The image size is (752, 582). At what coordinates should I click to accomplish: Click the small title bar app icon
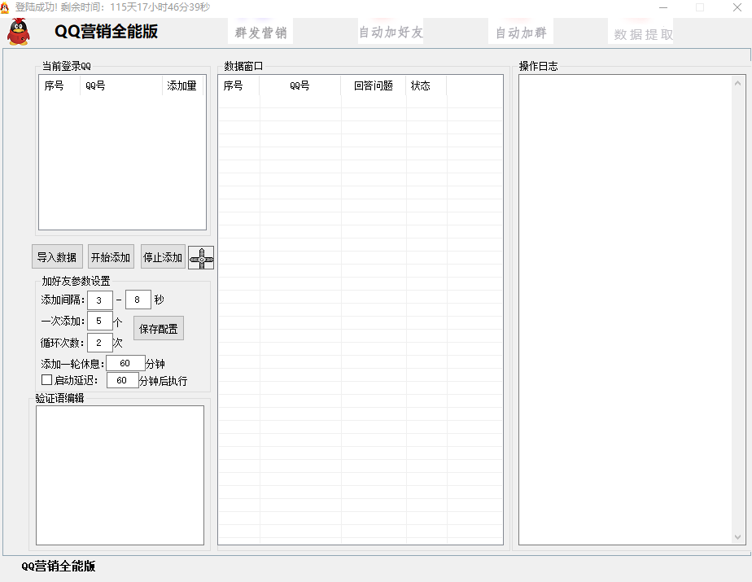pyautogui.click(x=5, y=7)
